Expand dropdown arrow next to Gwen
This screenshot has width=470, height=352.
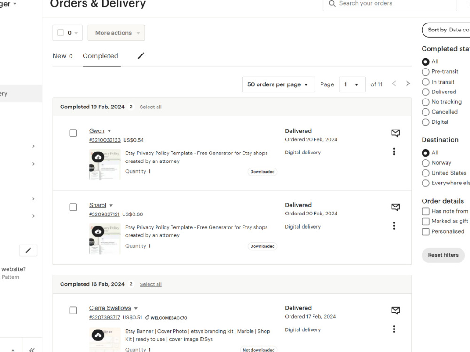point(110,131)
